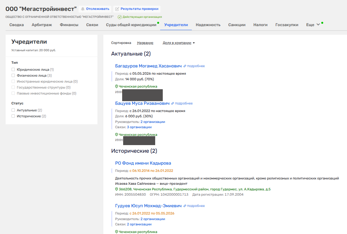Switch to the Финансы tab
The width and height of the screenshot is (347, 234).
[x=69, y=25]
